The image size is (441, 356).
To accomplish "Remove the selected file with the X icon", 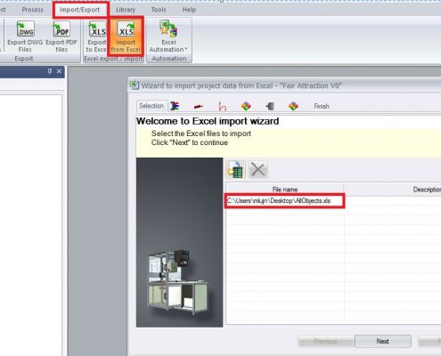I will [257, 169].
